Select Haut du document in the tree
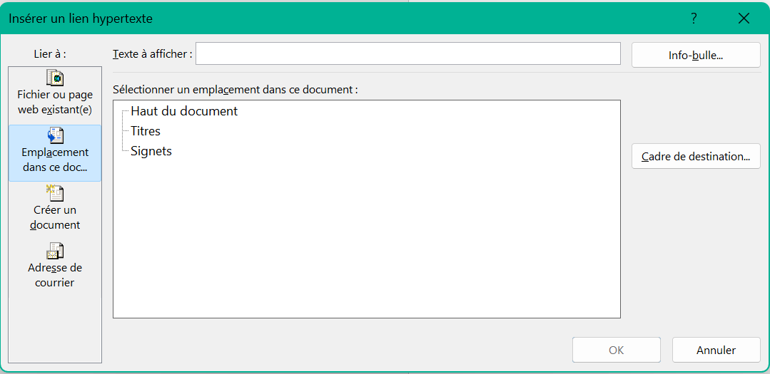Viewport: 770px width, 374px height. [184, 111]
